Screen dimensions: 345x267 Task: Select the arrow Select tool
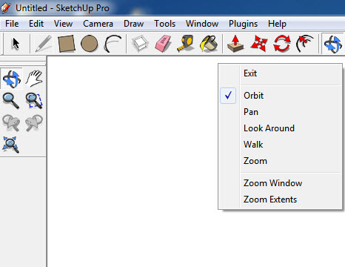point(16,44)
